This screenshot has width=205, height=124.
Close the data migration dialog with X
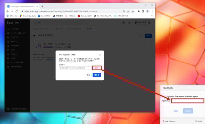(x=100, y=55)
